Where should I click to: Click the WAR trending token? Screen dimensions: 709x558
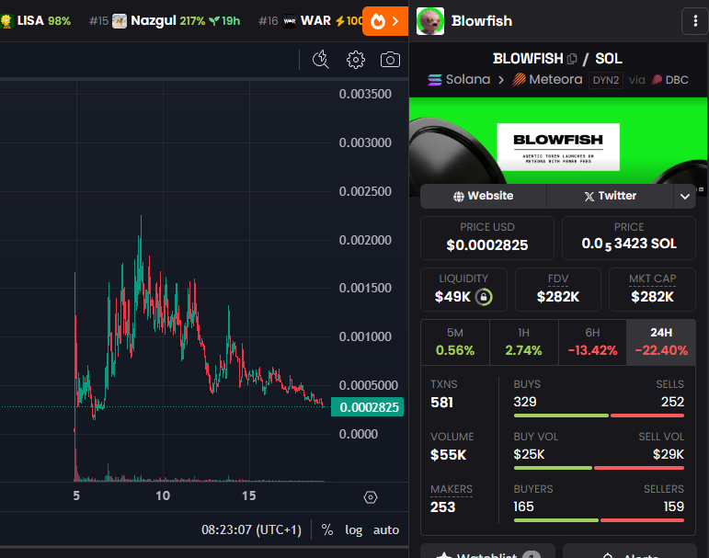[x=310, y=21]
